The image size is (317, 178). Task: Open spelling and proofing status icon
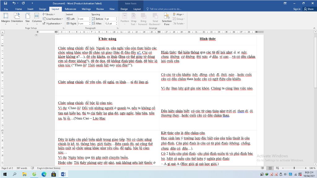(32, 168)
